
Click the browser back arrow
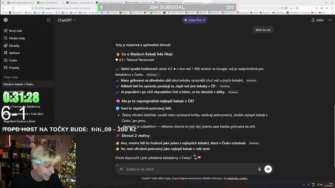[x=3, y=8]
